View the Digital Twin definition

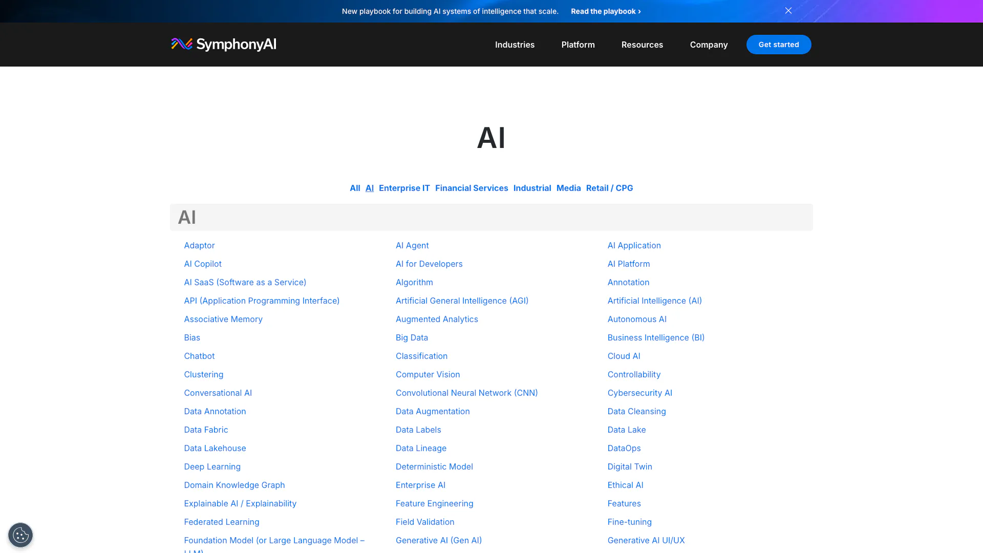coord(630,466)
